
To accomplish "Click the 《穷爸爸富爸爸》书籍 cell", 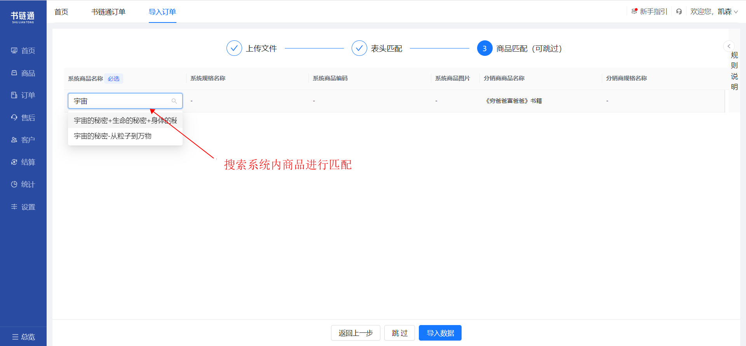I will (513, 101).
